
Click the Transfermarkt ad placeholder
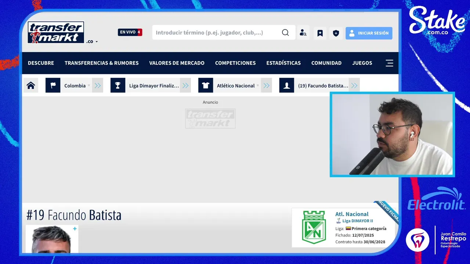210,118
